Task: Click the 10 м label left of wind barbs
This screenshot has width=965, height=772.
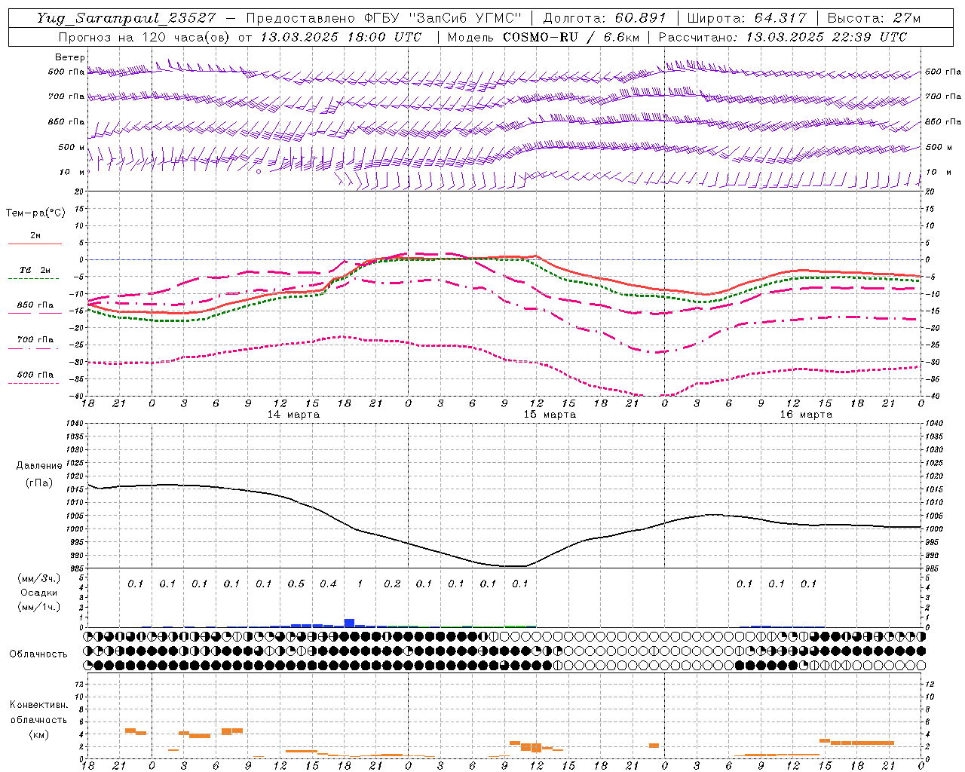Action: click(x=72, y=172)
